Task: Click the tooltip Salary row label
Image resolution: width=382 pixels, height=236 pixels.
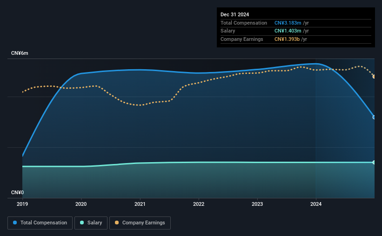Action: click(x=228, y=31)
